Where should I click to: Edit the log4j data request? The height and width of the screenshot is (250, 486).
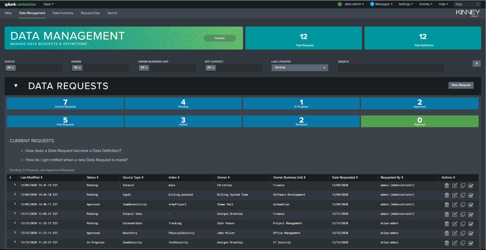pyautogui.click(x=455, y=195)
